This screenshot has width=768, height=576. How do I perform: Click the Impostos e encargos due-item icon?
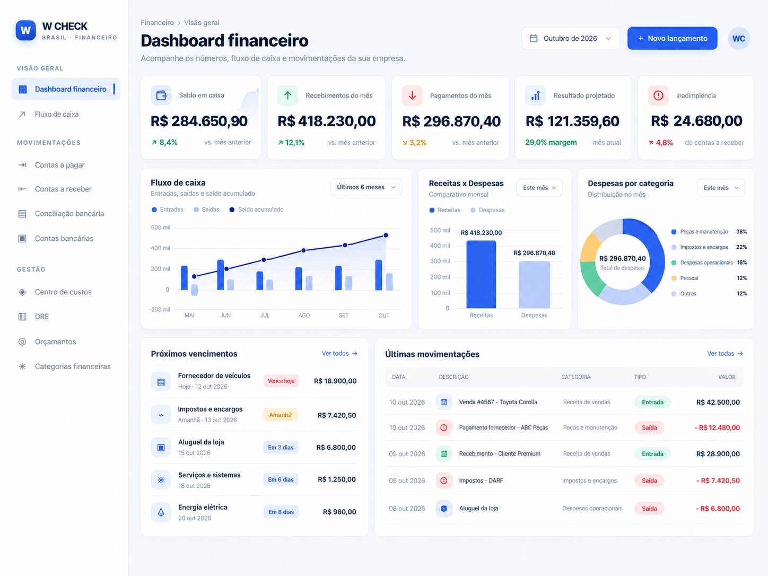161,415
